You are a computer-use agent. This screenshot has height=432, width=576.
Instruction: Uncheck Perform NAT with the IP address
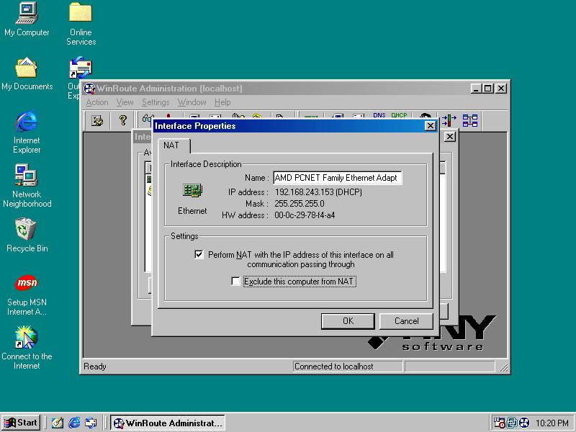[x=199, y=255]
